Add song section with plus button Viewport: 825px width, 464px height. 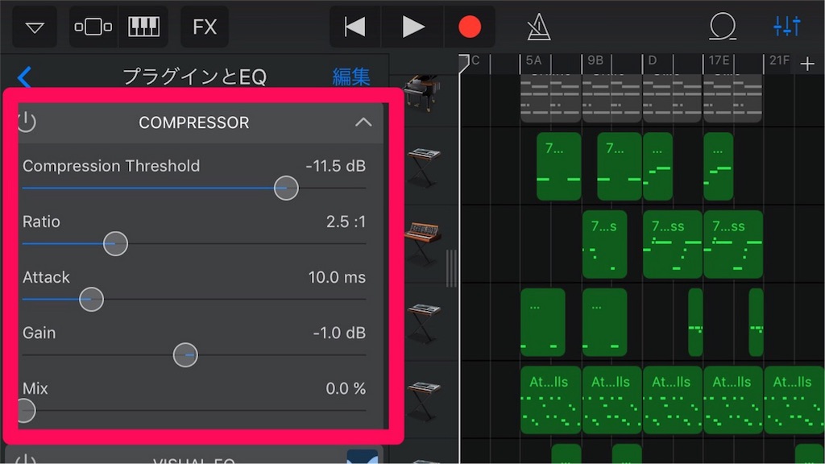pos(807,64)
